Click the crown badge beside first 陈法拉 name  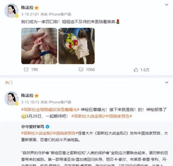click(x=36, y=8)
